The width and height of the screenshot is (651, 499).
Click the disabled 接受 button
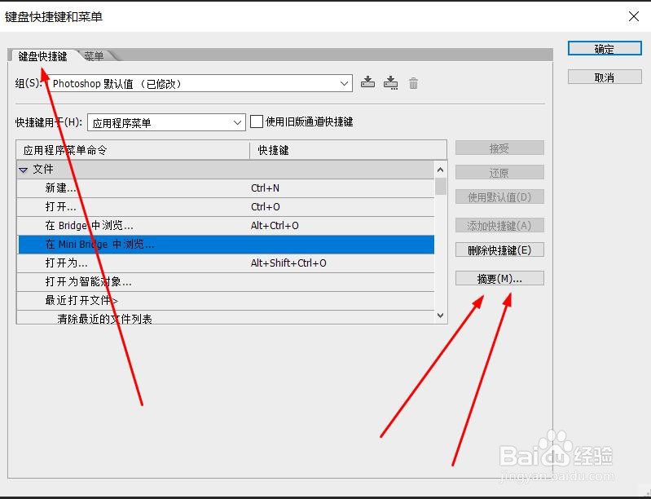click(499, 148)
